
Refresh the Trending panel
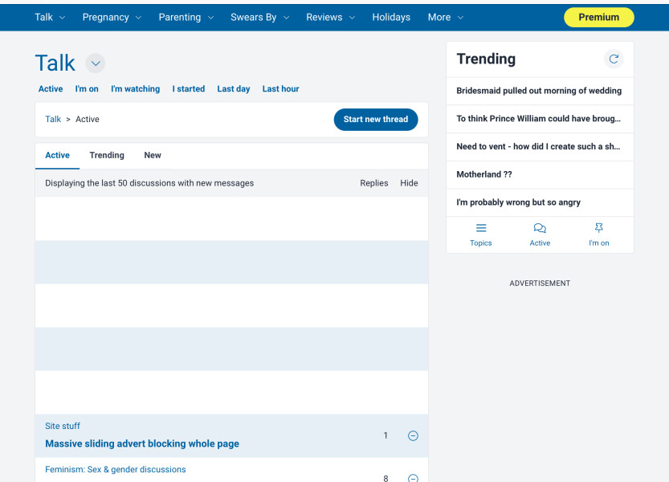point(614,59)
